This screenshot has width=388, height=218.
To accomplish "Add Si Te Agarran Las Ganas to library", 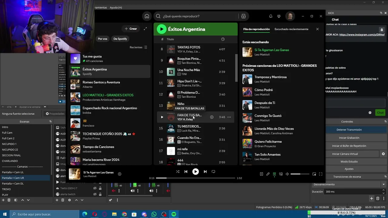I will (119, 174).
